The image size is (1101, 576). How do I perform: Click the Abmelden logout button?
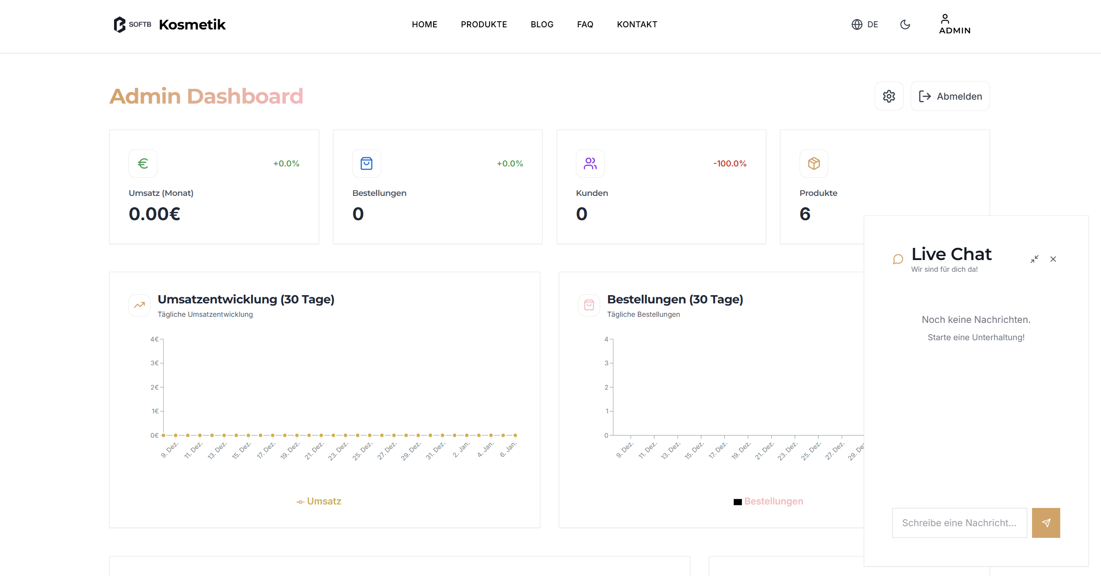(950, 96)
